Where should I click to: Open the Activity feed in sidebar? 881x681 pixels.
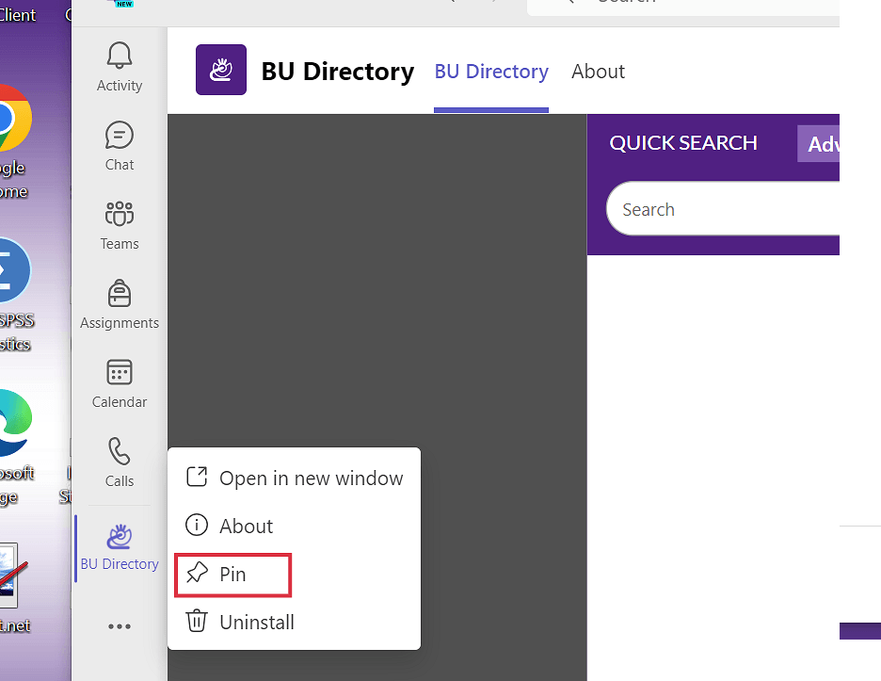[x=120, y=67]
